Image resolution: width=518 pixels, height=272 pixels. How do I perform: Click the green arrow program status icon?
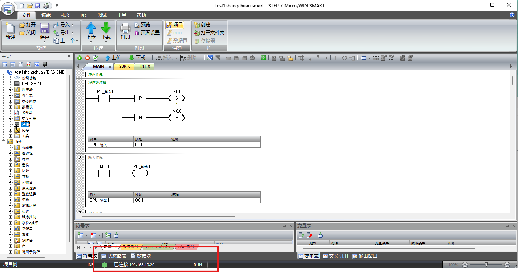pos(263,58)
